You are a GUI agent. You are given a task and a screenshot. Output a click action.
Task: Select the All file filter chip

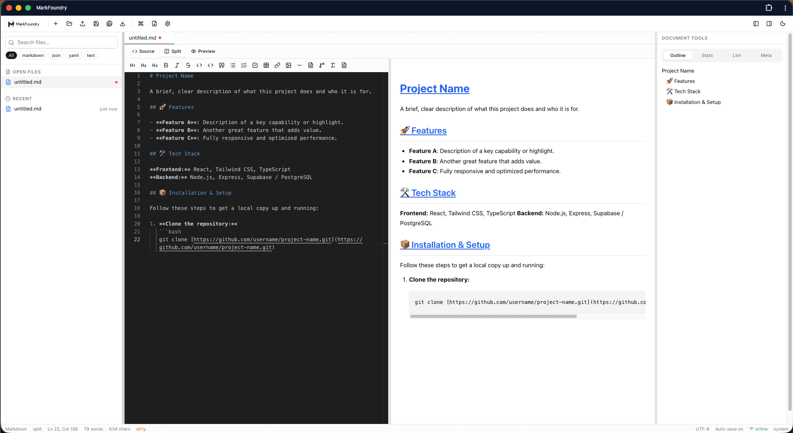click(11, 55)
